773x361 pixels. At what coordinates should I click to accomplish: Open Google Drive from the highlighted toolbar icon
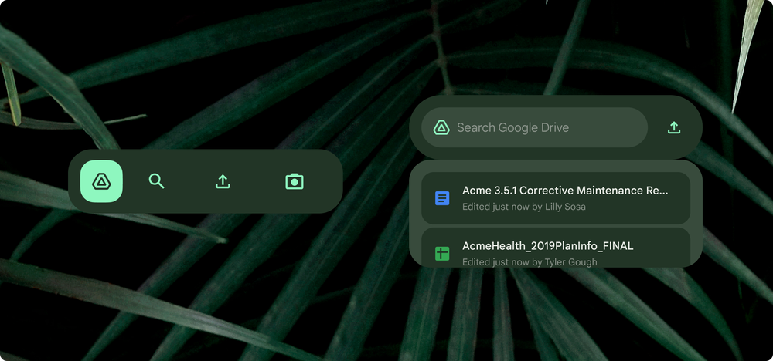[101, 181]
